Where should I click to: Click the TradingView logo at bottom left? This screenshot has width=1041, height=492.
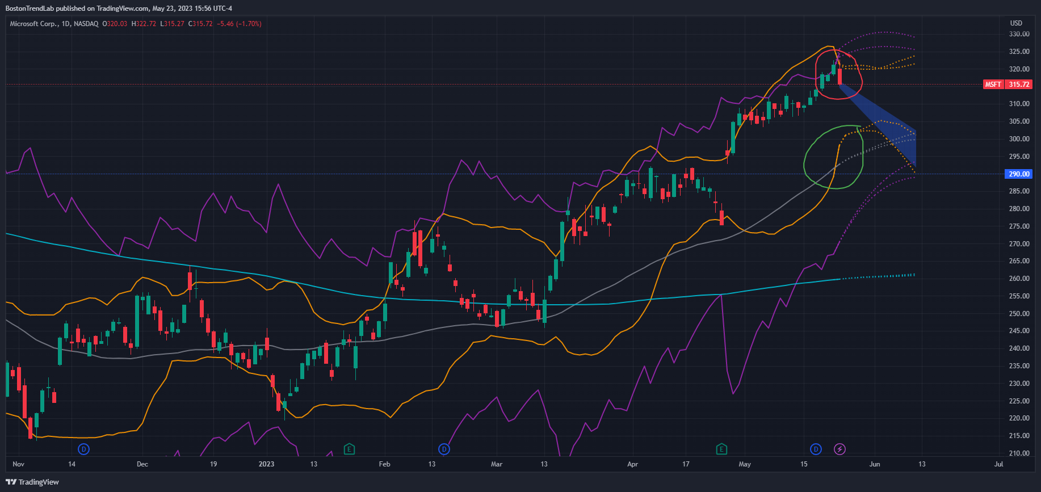tap(32, 482)
